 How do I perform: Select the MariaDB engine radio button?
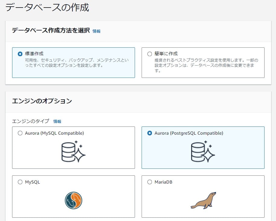pos(149,182)
